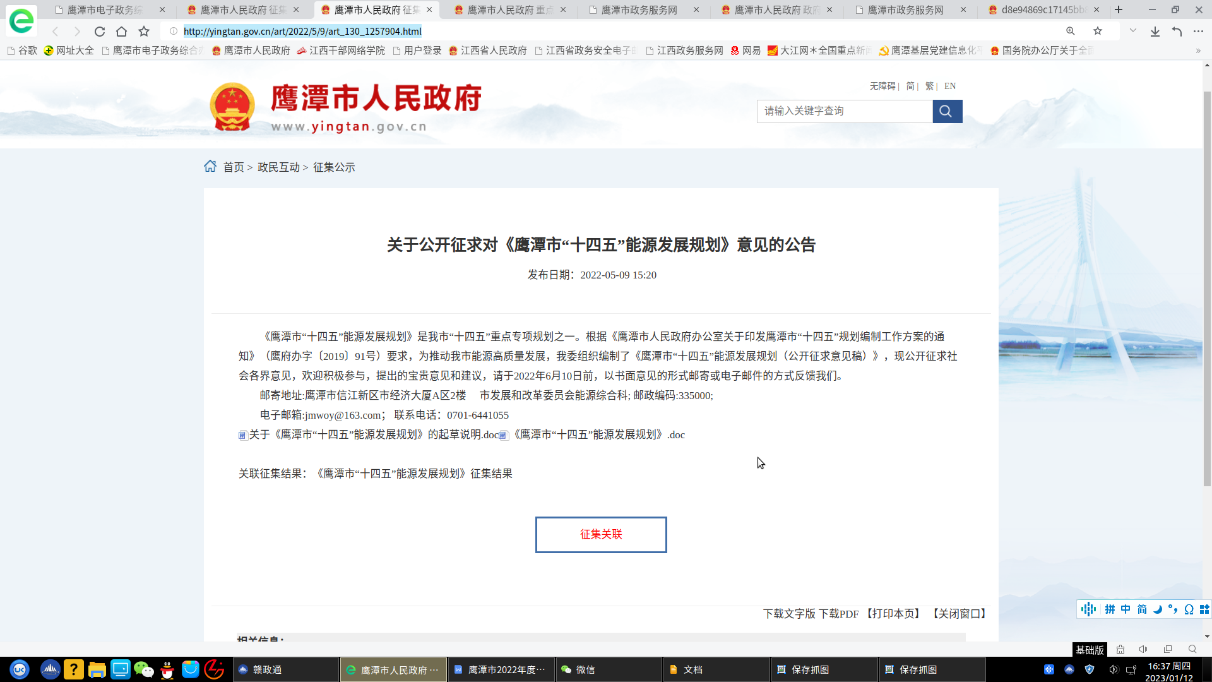Launch WeChat from taskbar quick icons
The width and height of the screenshot is (1212, 682).
(144, 669)
